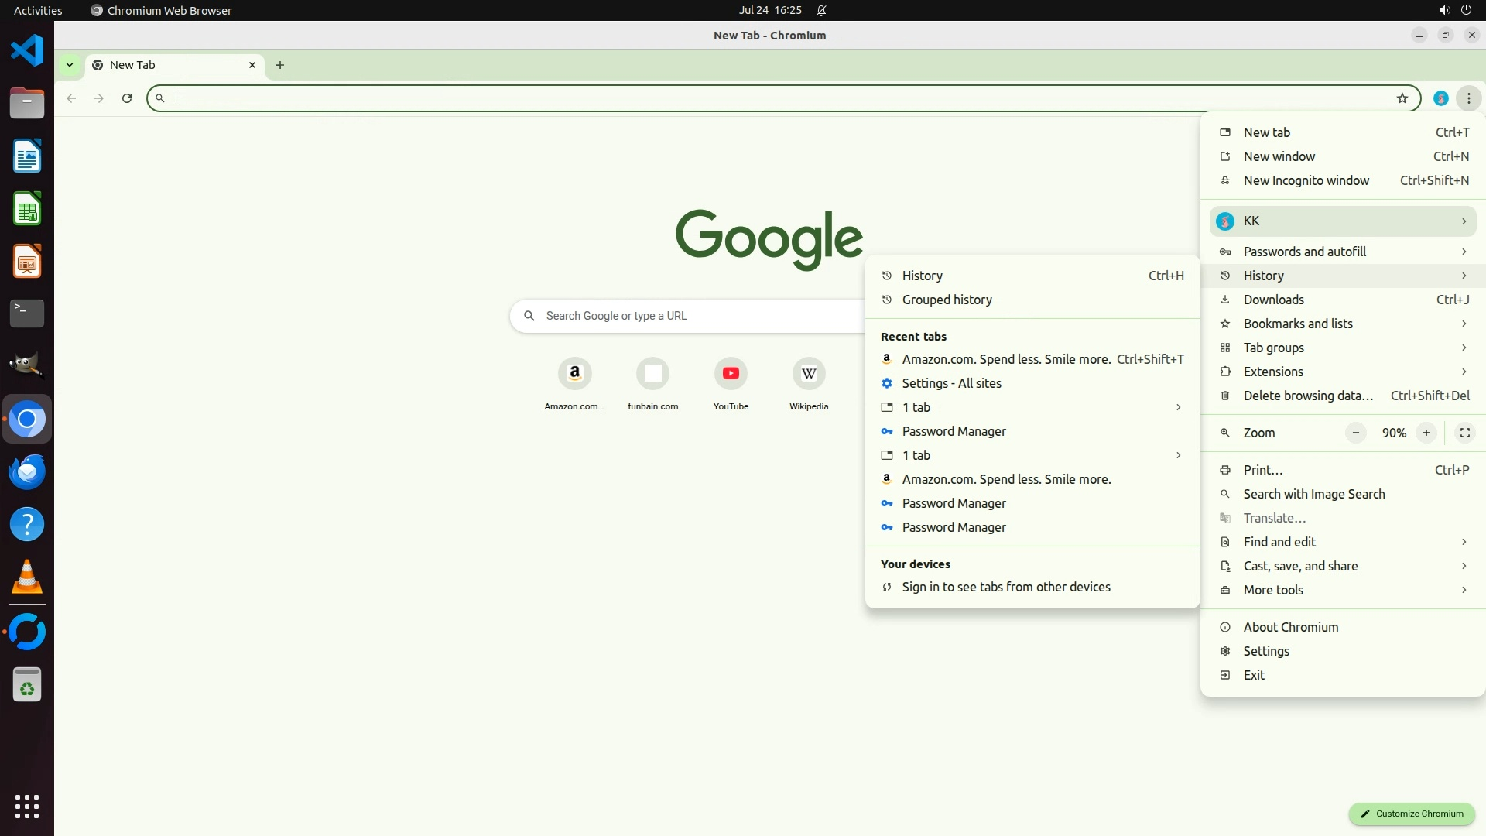This screenshot has width=1486, height=836.
Task: Open the Wikipedia shortcut icon
Action: pyautogui.click(x=809, y=374)
